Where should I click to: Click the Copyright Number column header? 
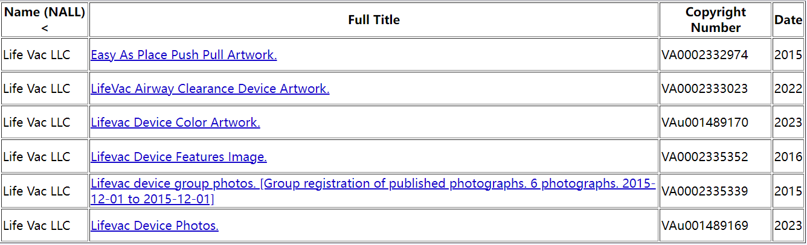point(715,20)
